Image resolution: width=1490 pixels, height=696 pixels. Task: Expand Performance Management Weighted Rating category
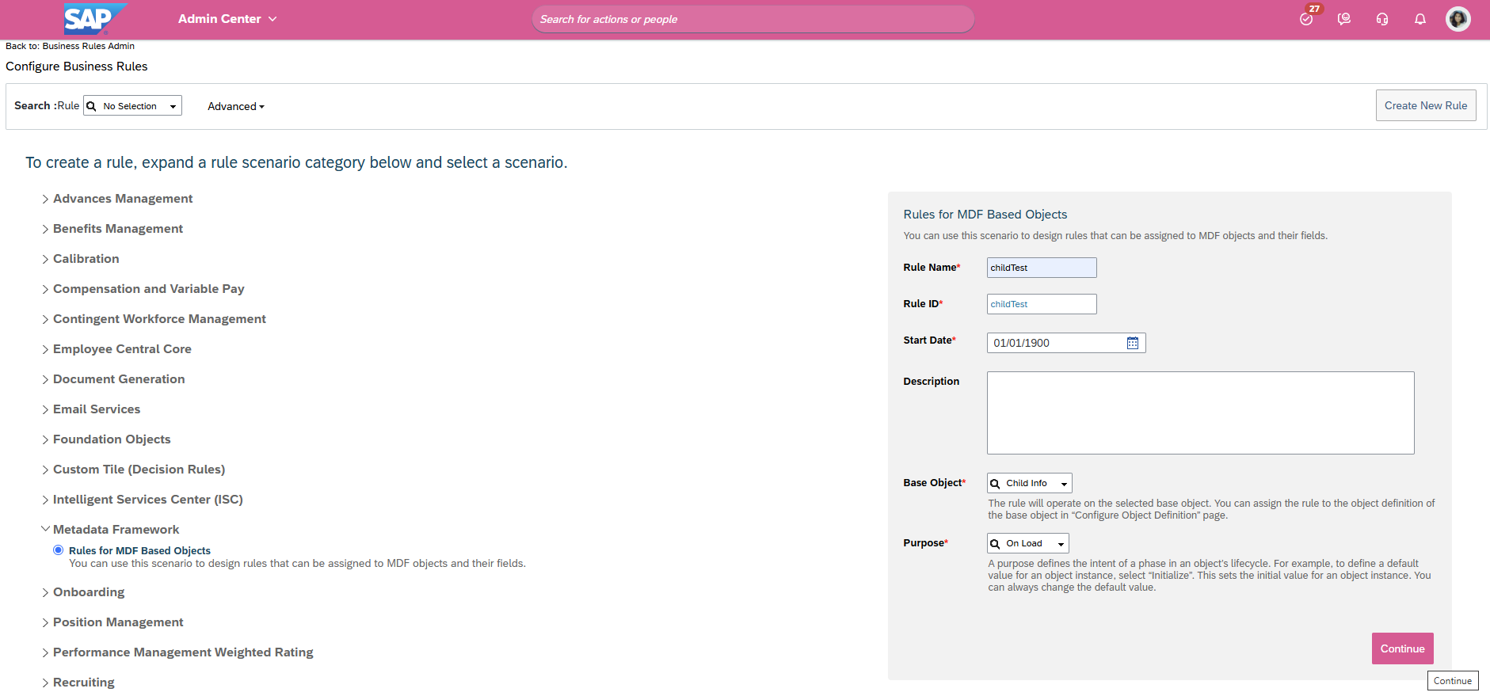[x=177, y=652]
